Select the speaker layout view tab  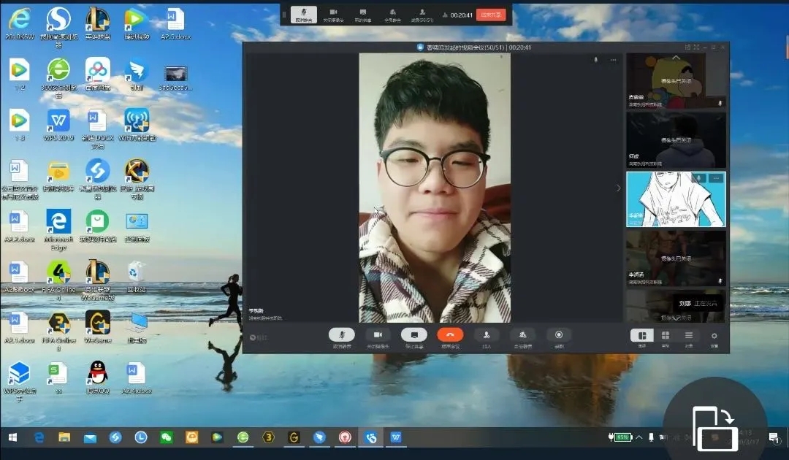coord(642,335)
